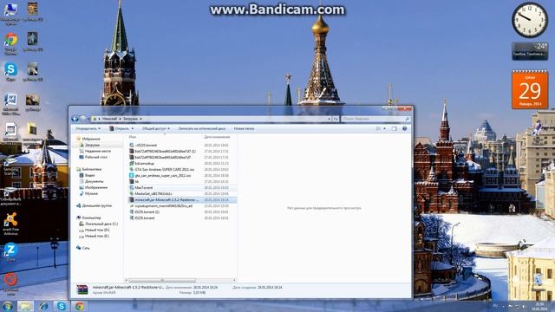The image size is (555, 312).
Task: Go back in Explorer navigation
Action: tap(75, 119)
